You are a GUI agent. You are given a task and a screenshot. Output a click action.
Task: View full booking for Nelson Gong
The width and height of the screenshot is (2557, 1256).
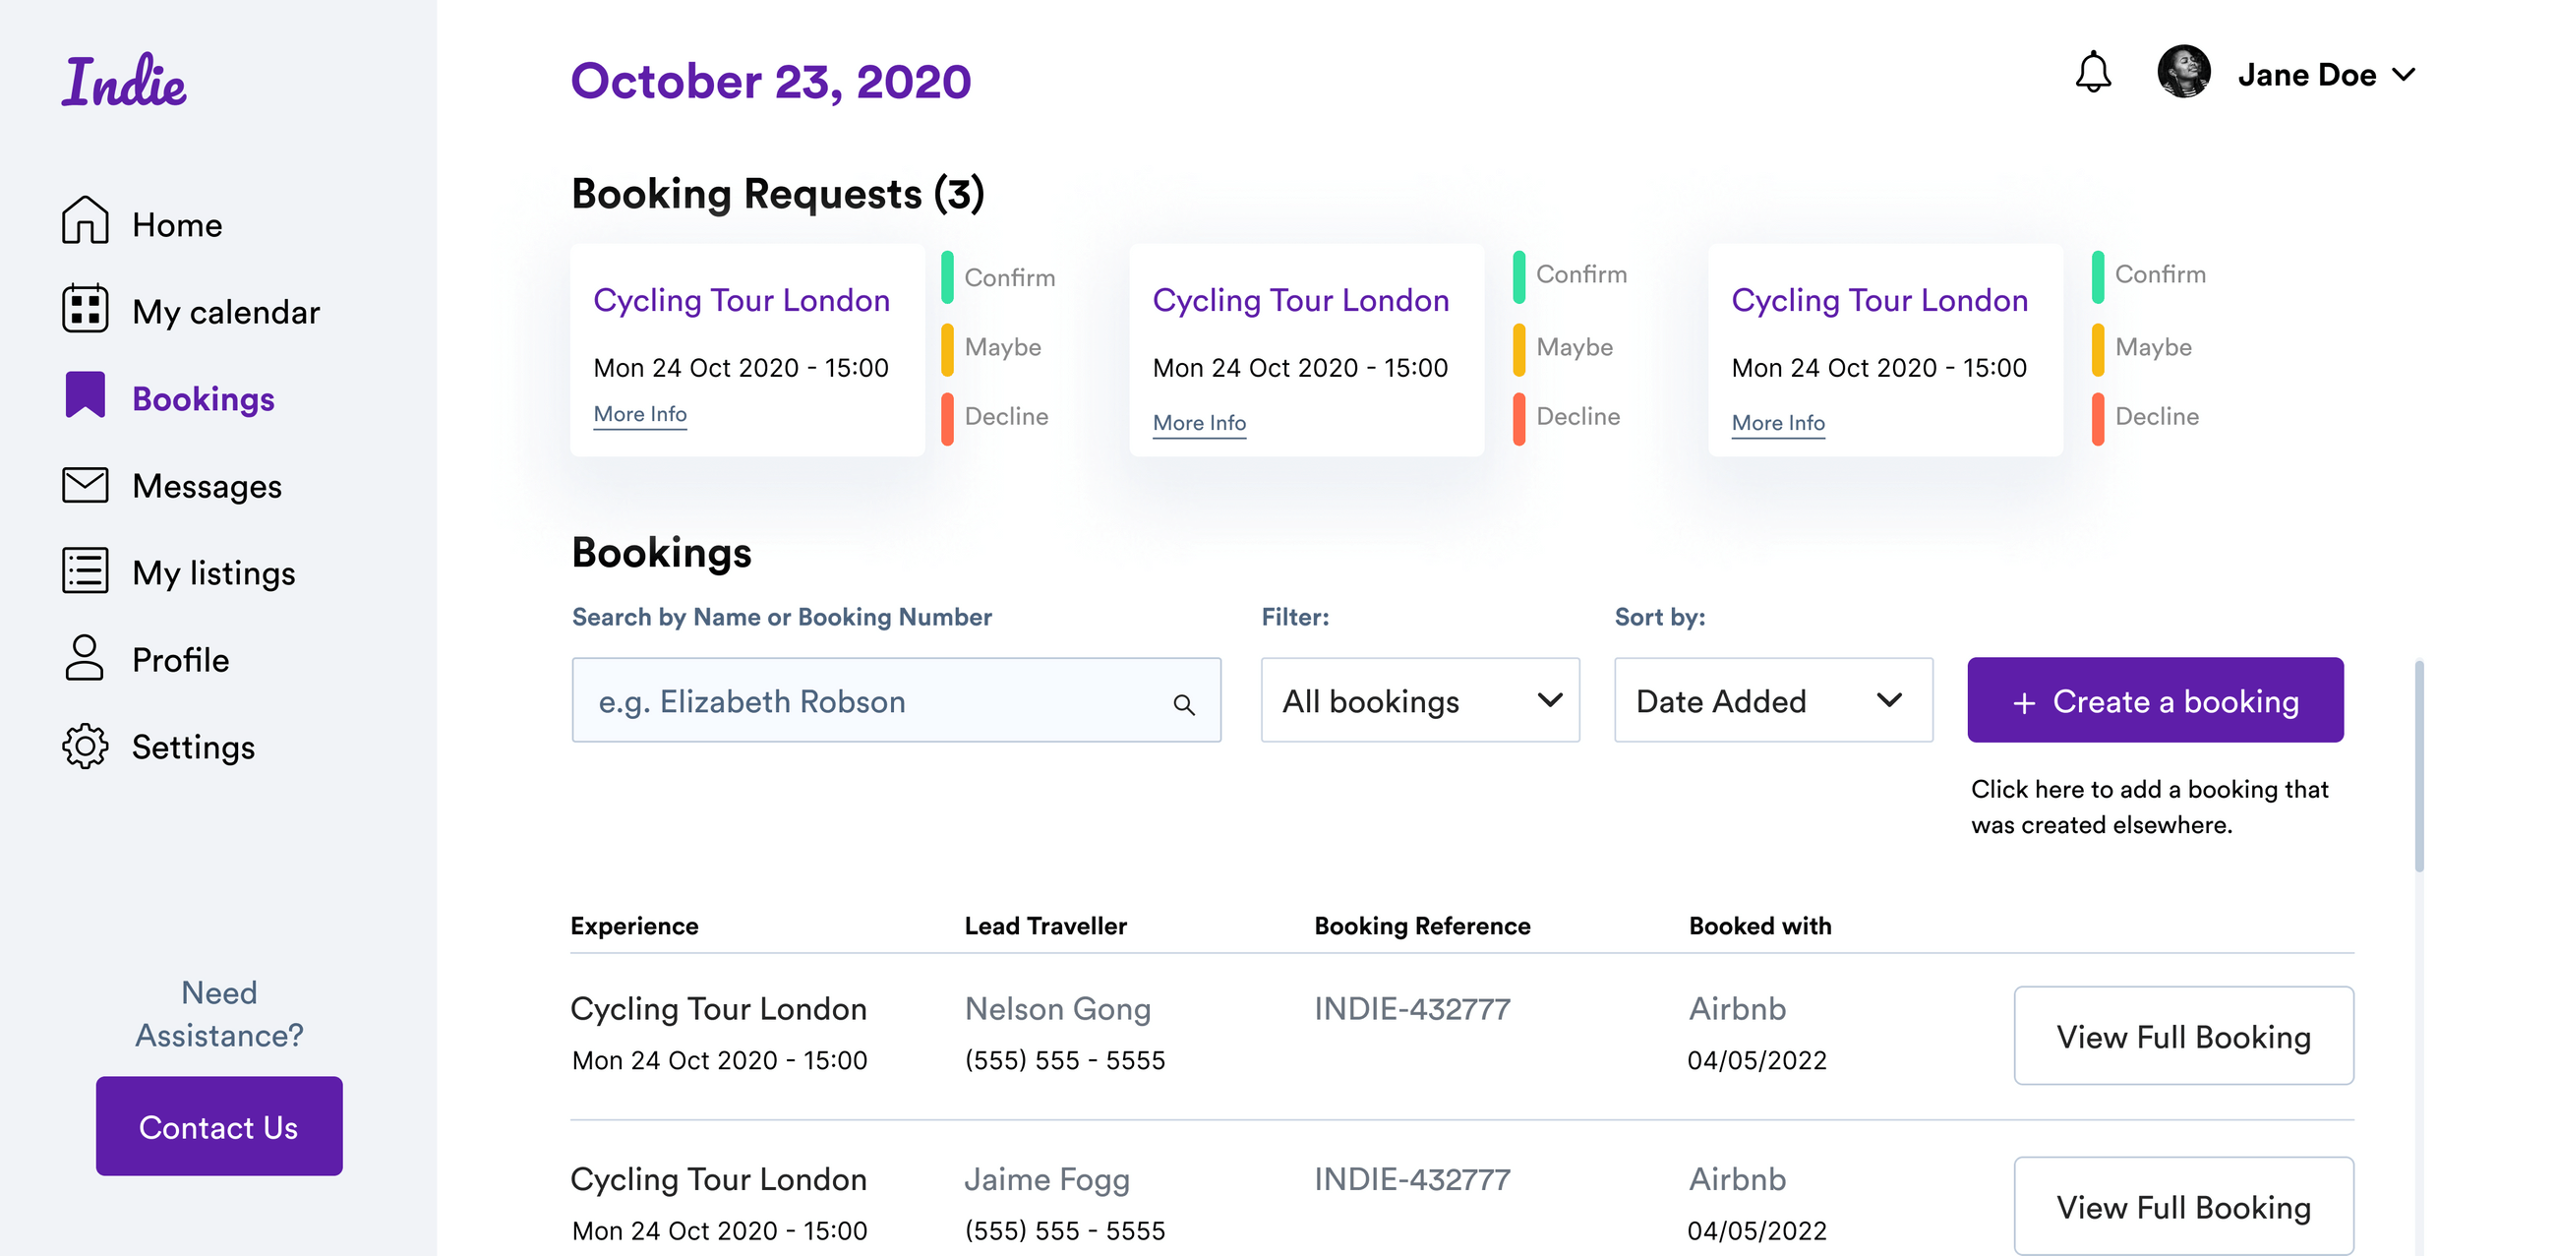2182,1036
